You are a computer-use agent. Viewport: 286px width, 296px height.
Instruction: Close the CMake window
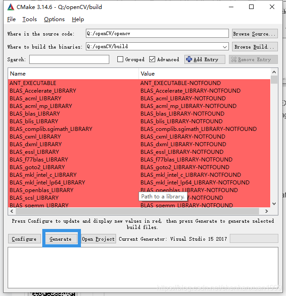pyautogui.click(x=272, y=7)
